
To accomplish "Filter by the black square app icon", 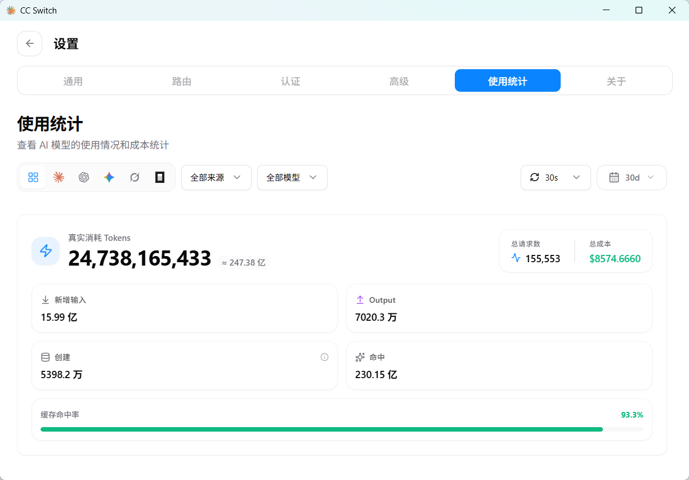I will click(x=160, y=177).
